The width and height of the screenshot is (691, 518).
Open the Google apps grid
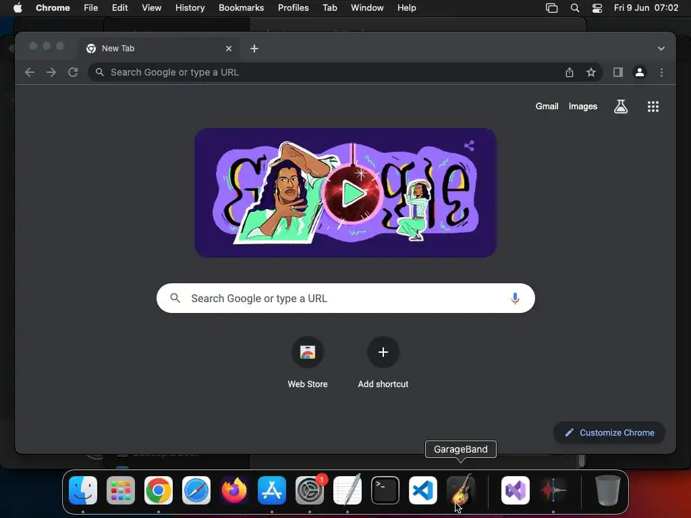653,106
